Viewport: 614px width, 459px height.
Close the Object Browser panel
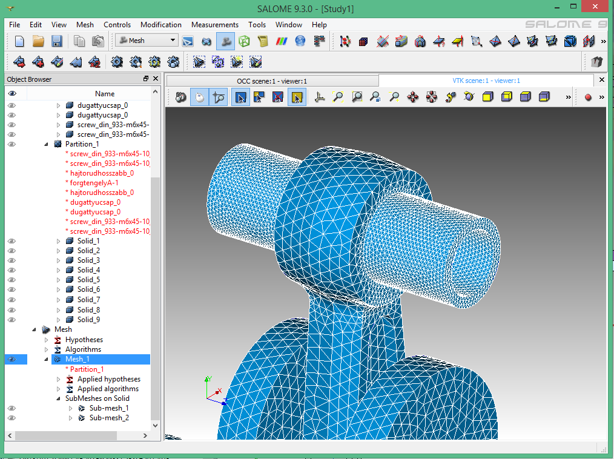(156, 79)
